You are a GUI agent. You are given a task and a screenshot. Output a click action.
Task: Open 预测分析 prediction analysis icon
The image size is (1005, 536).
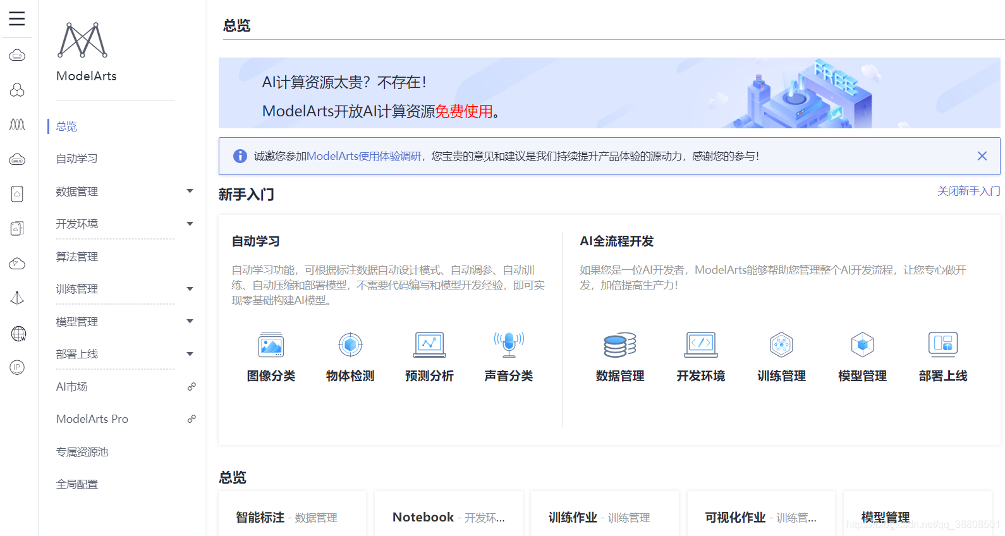coord(430,344)
